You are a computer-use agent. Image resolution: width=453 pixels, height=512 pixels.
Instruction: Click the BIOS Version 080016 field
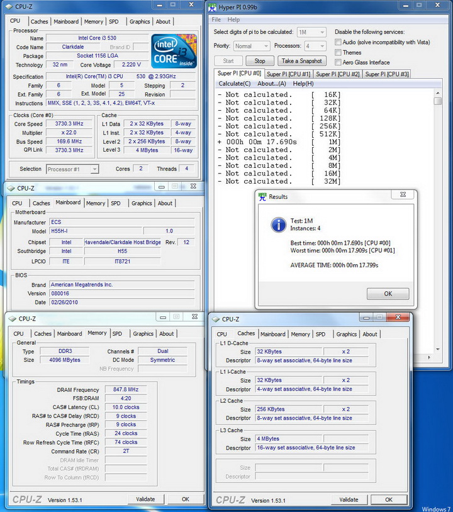(122, 293)
